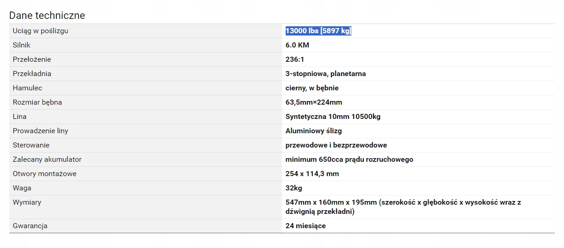Viewport: 564px width, 248px height.
Task: Select the '236:1' ratio value
Action: 295,59
